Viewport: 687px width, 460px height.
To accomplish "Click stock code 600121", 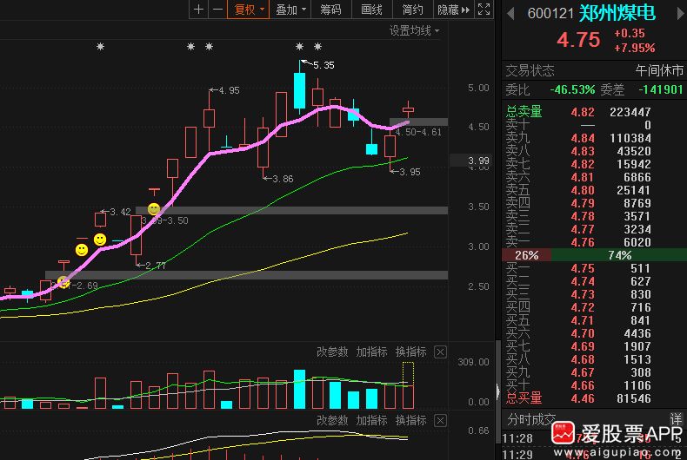I will point(550,14).
